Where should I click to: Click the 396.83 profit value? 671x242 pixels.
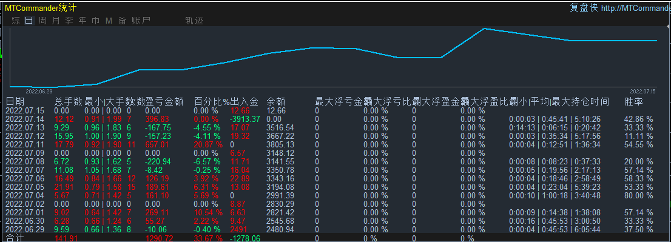pos(157,119)
